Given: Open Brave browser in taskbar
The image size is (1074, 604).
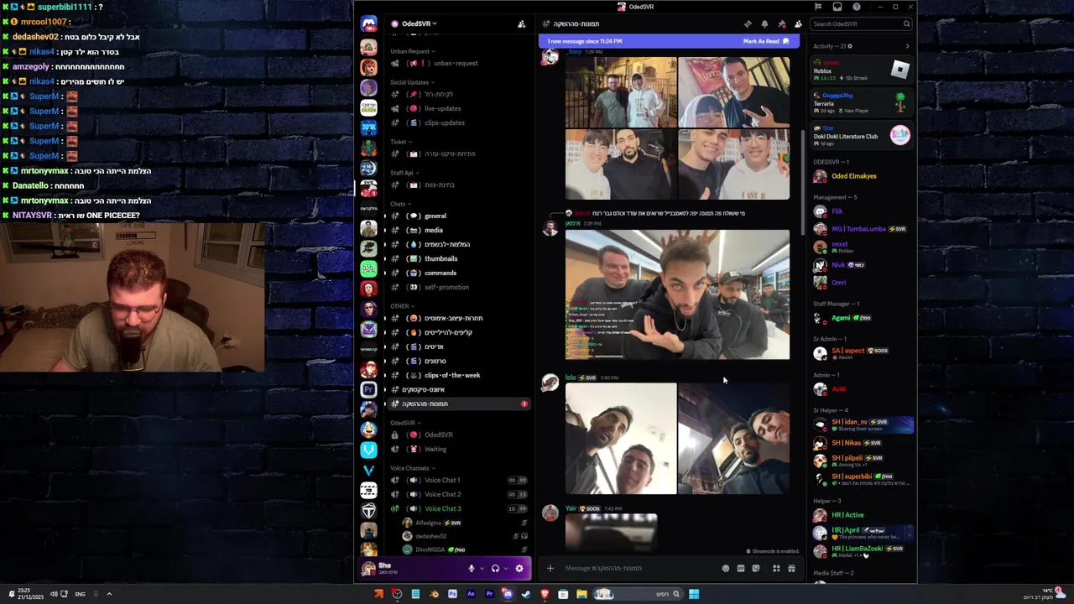Looking at the screenshot, I should [x=545, y=594].
